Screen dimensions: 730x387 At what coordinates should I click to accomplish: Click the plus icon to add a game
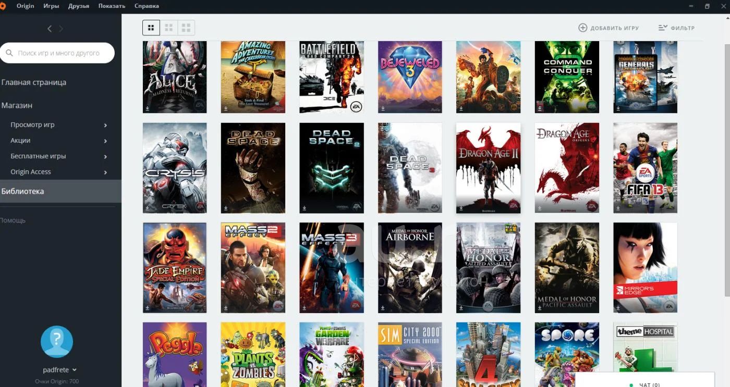(583, 28)
